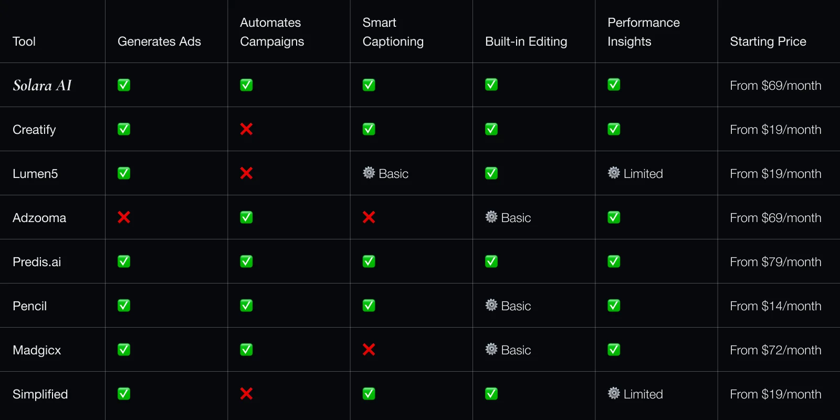Click Solara AI's From $69/month price
Viewport: 840px width, 420px height.
(x=775, y=86)
